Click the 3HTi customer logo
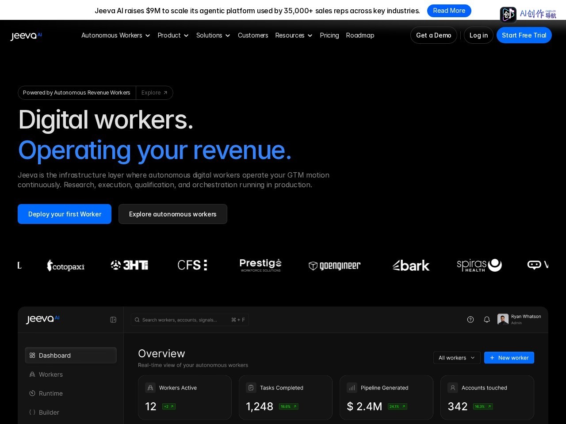The image size is (566, 424). (x=130, y=265)
